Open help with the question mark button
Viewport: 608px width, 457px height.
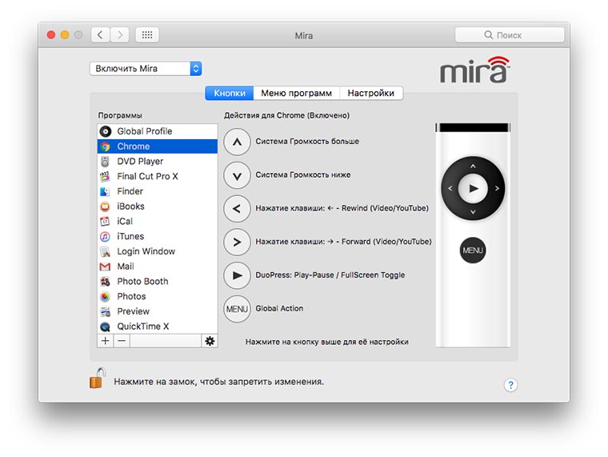tap(510, 385)
